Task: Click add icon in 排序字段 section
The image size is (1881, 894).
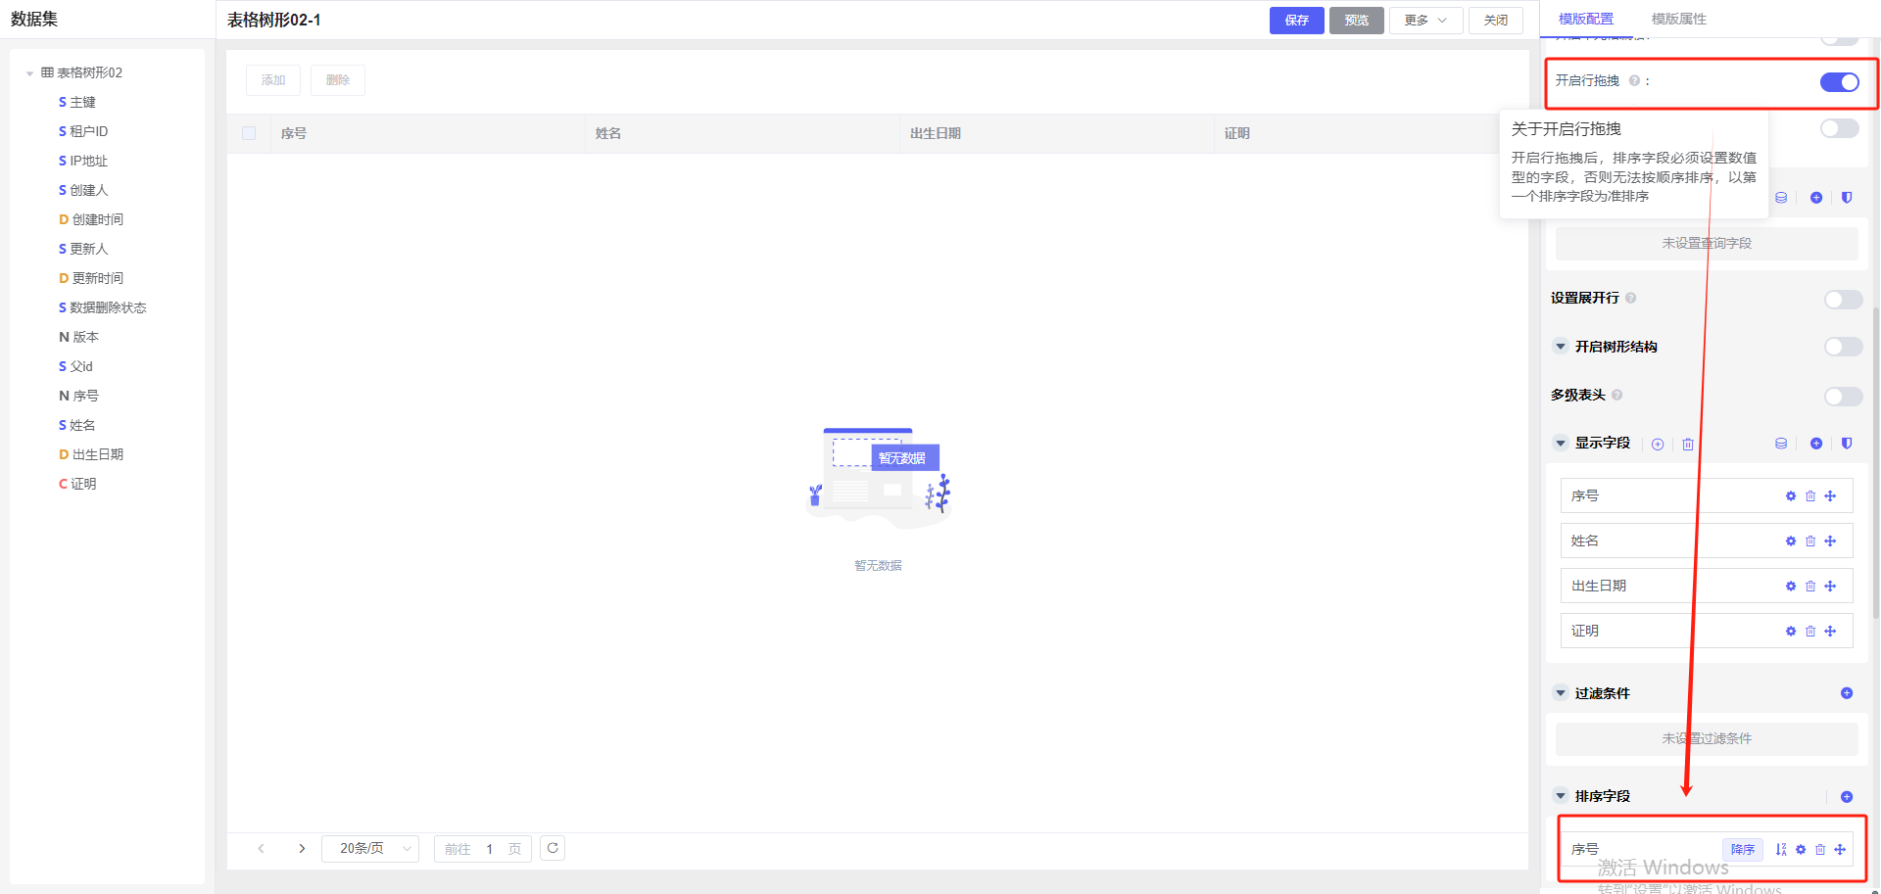Action: tap(1846, 797)
